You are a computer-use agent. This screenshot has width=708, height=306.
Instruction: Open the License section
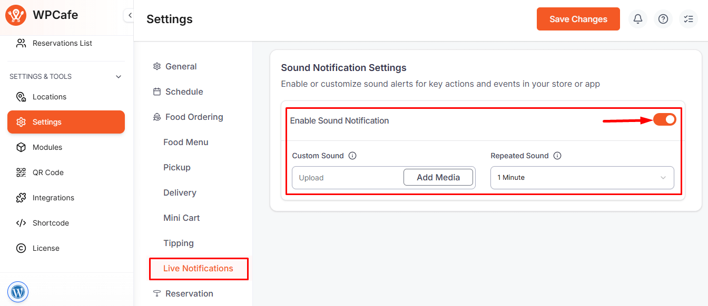coord(46,248)
